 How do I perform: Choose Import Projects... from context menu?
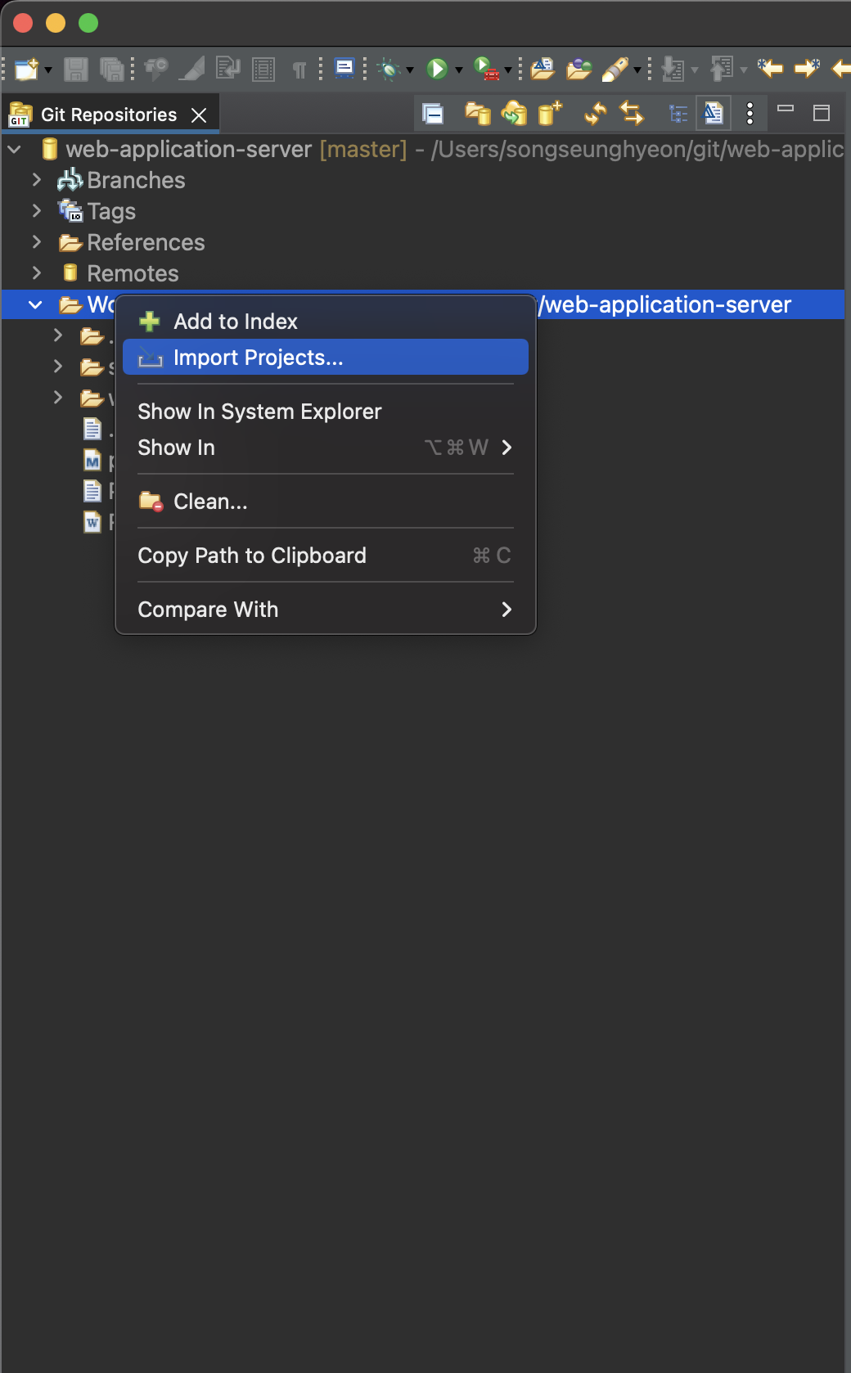click(x=326, y=358)
